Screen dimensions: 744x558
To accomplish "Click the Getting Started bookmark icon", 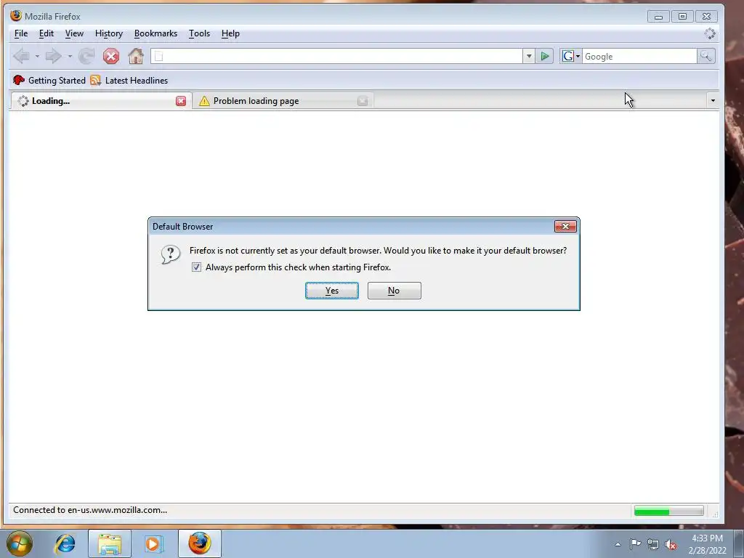I will click(x=19, y=80).
